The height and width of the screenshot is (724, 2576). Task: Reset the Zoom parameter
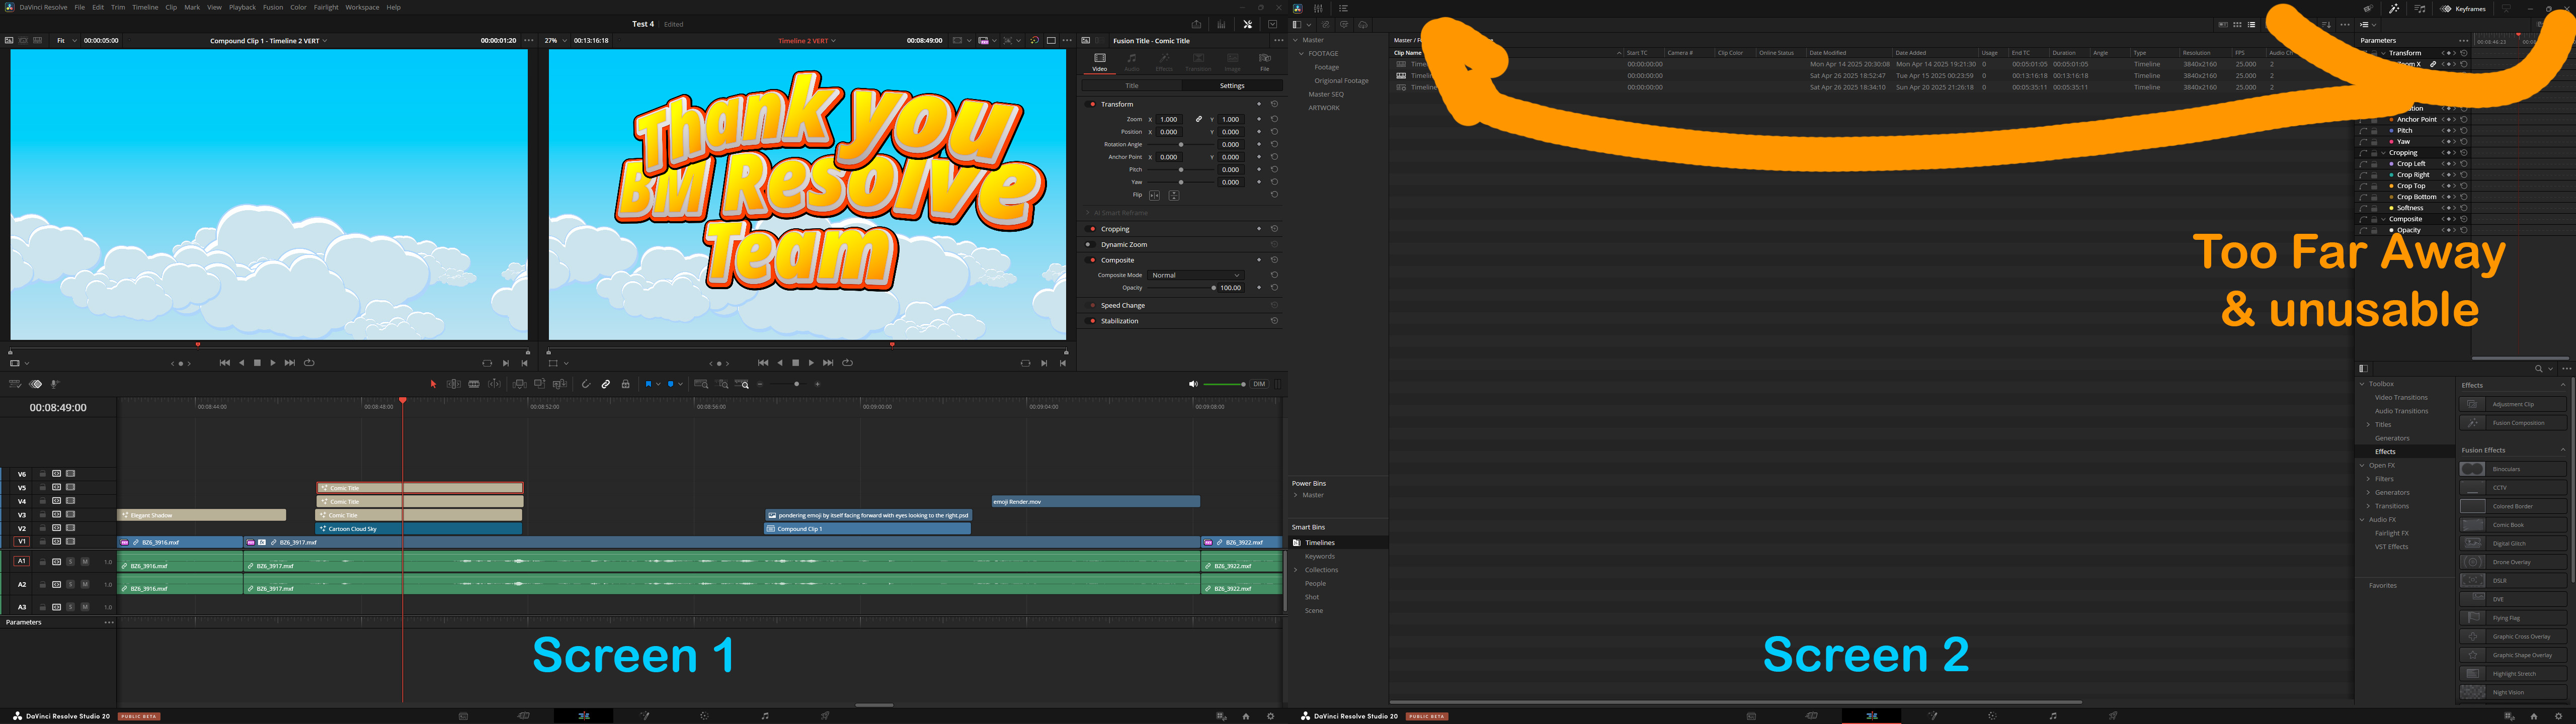point(1274,119)
